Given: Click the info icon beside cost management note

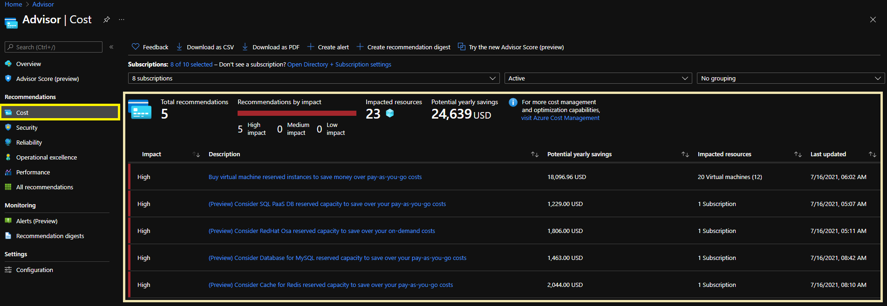Looking at the screenshot, I should tap(513, 102).
